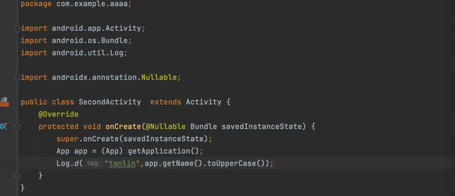455x196 pixels.
Task: Collapse the onCreate method body
Action: click(x=17, y=127)
